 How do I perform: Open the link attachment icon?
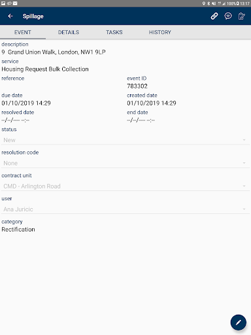[x=214, y=16]
